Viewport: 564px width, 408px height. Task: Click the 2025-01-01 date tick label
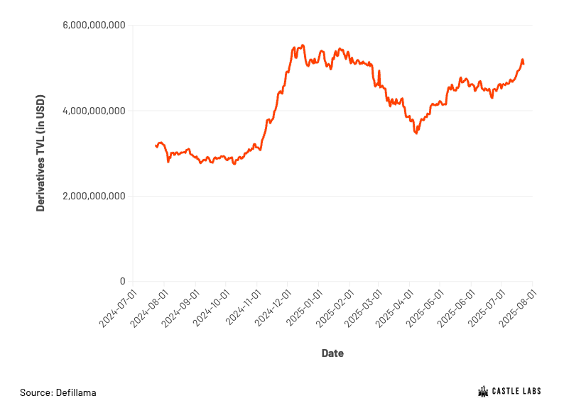[303, 309]
